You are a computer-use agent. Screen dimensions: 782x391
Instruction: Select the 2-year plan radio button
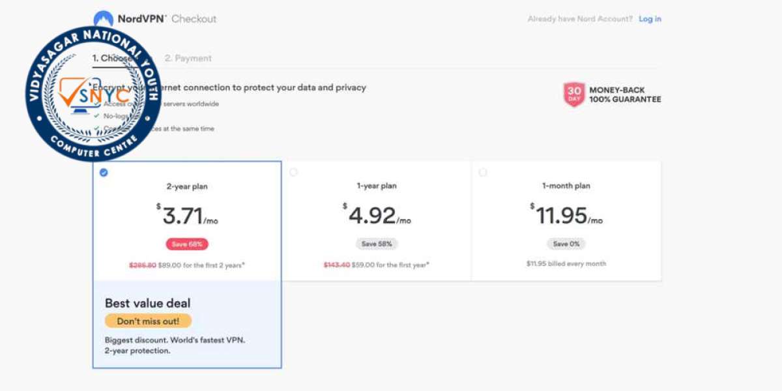pyautogui.click(x=104, y=173)
